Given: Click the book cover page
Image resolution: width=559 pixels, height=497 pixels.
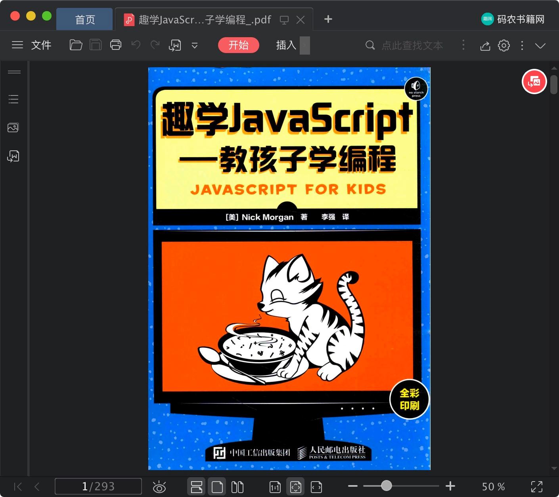Looking at the screenshot, I should [289, 269].
